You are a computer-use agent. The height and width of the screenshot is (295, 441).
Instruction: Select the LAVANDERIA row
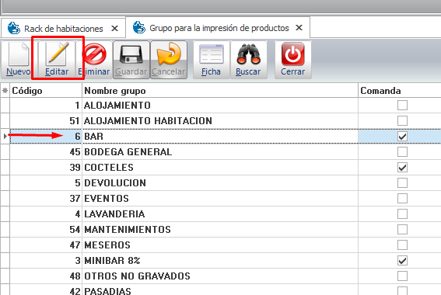coord(220,214)
